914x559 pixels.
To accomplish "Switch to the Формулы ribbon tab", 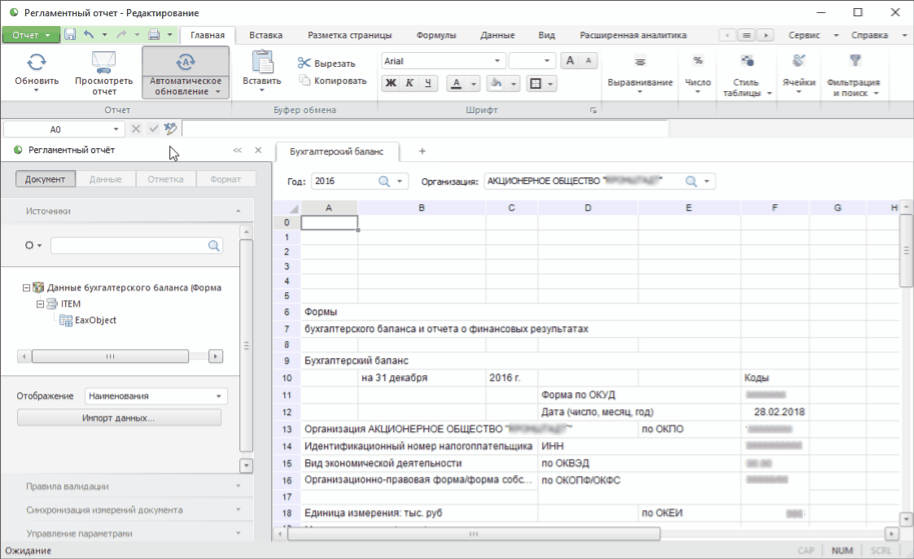I will click(x=435, y=35).
